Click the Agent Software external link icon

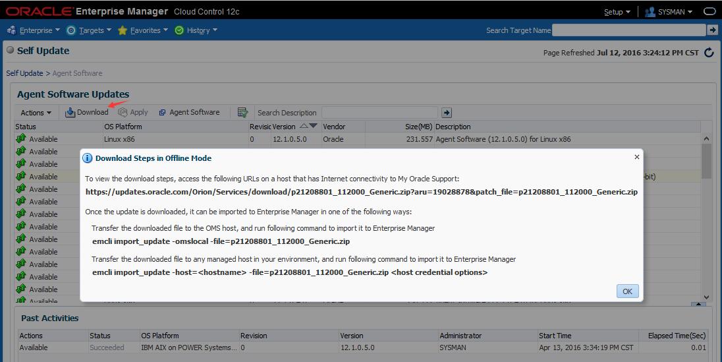click(x=162, y=113)
